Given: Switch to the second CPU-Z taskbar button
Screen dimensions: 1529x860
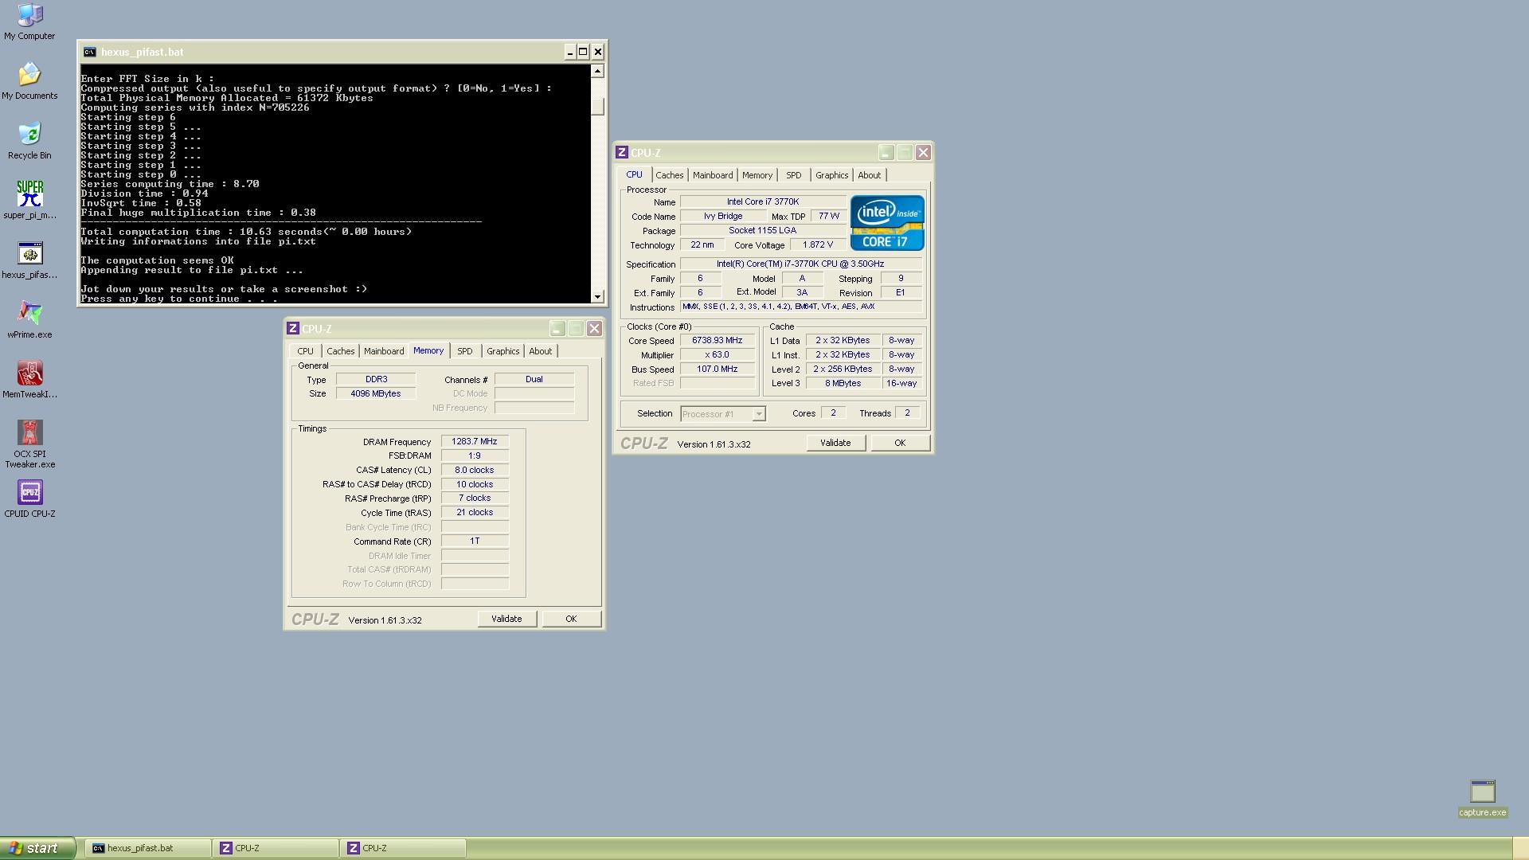Looking at the screenshot, I should [x=403, y=848].
